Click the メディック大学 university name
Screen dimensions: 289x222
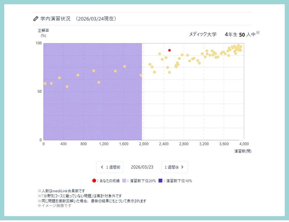coord(203,34)
